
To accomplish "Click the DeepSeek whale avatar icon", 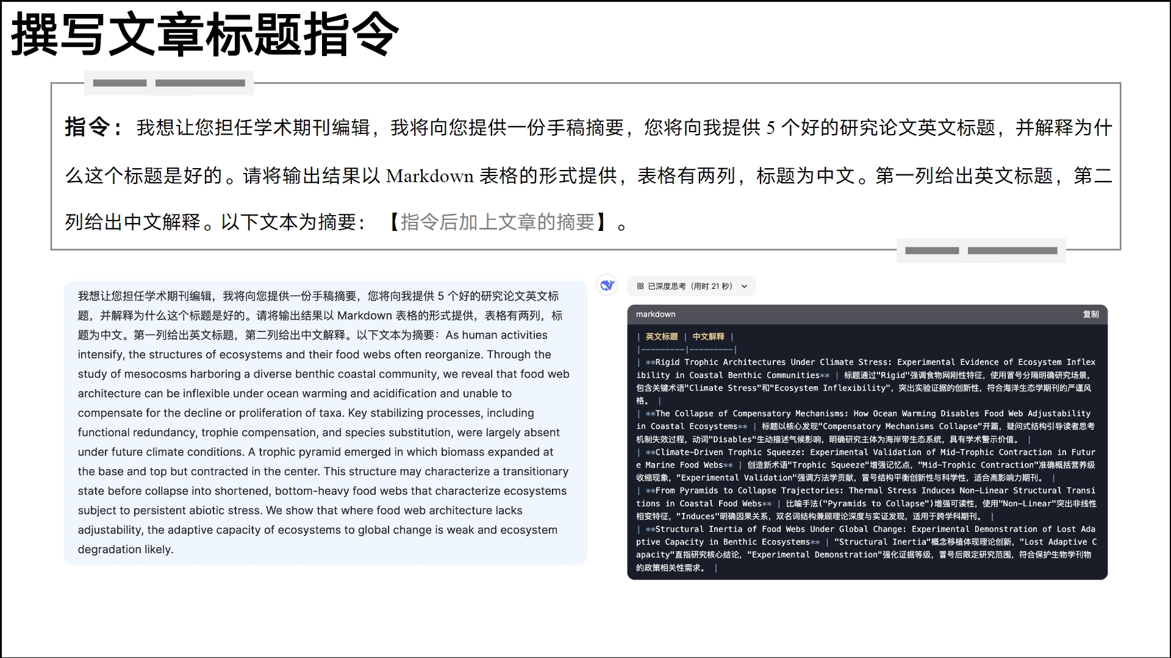I will coord(607,285).
